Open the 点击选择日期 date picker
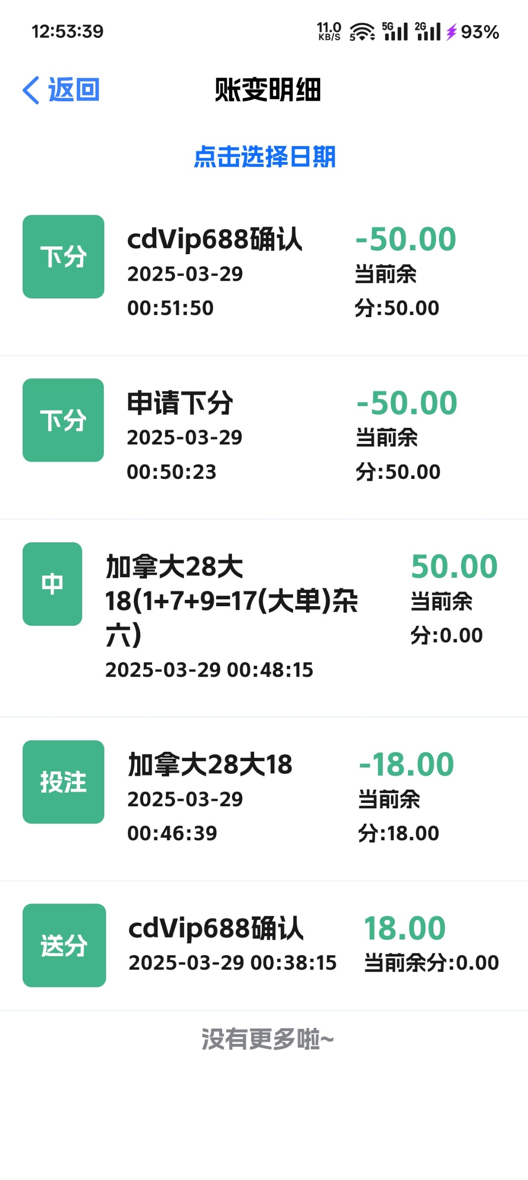 (264, 157)
